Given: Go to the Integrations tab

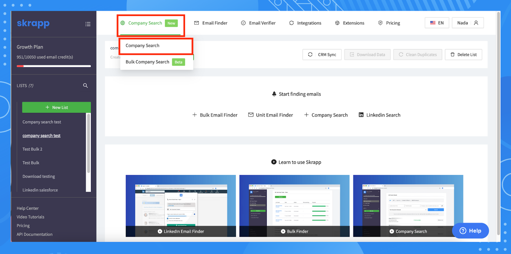Looking at the screenshot, I should pyautogui.click(x=305, y=23).
